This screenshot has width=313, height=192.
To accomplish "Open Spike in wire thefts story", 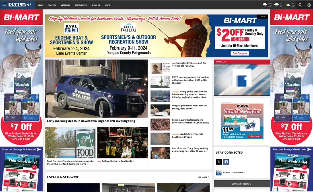I will [190, 121].
